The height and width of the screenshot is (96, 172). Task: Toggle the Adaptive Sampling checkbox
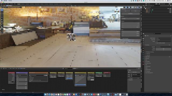pyautogui.click(x=147, y=52)
